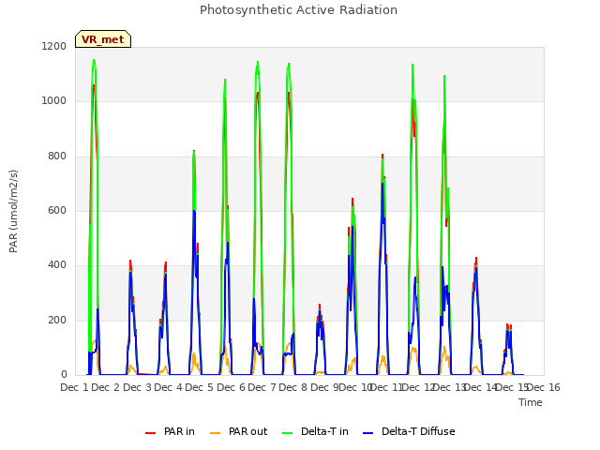Click the Dec 7 x-axis tick label

tap(262, 387)
